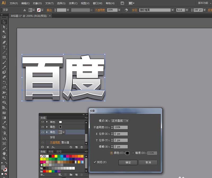The height and width of the screenshot is (178, 212).
Task: Toggle visibility of the selected gradient fill row
Action: (x=43, y=132)
